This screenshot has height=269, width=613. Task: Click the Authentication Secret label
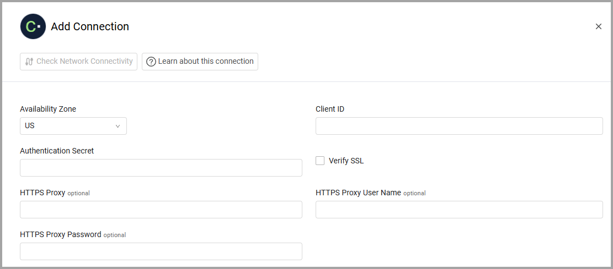pyautogui.click(x=57, y=151)
